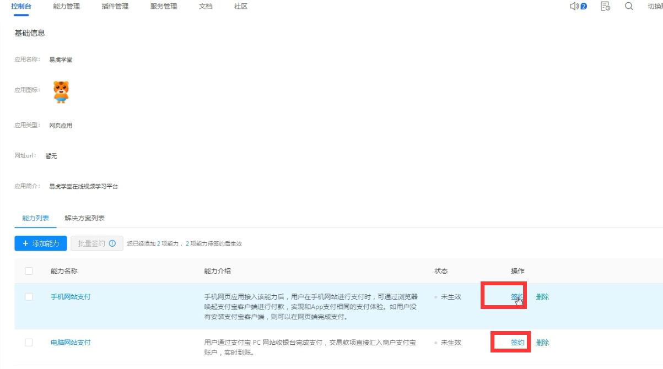The image size is (663, 369).
Task: Open announcements via the speaker icon
Action: (x=574, y=6)
